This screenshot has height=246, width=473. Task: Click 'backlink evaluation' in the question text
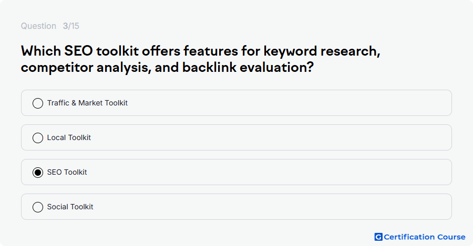pyautogui.click(x=248, y=67)
